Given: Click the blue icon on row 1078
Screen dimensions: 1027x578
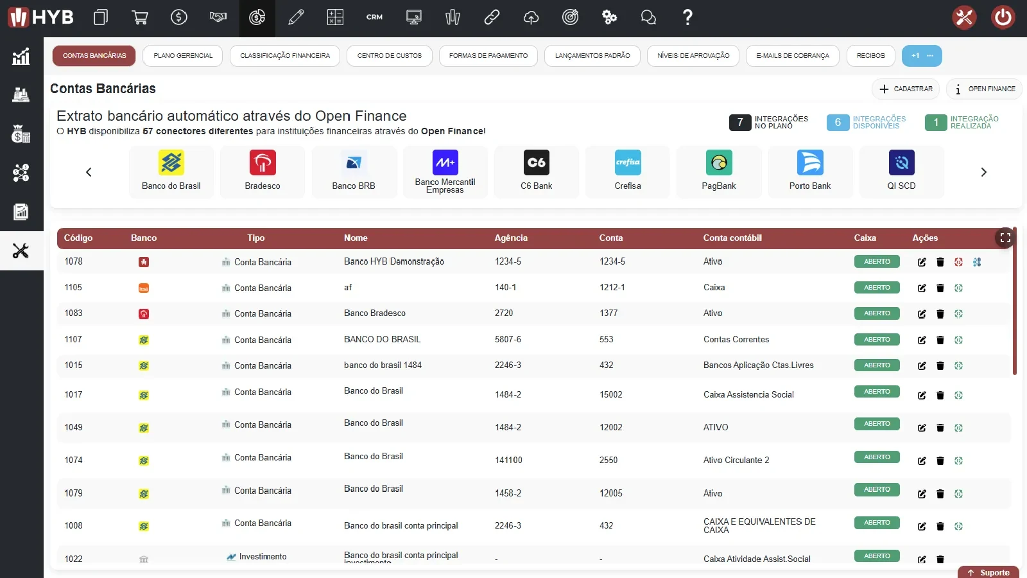Looking at the screenshot, I should (x=977, y=262).
